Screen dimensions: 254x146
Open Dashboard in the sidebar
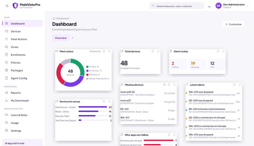(x=23, y=24)
